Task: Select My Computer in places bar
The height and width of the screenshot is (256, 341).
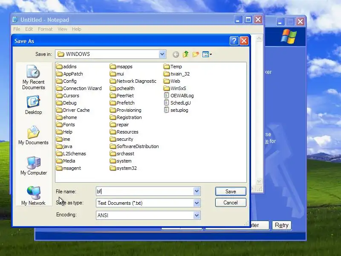Action: point(34,166)
